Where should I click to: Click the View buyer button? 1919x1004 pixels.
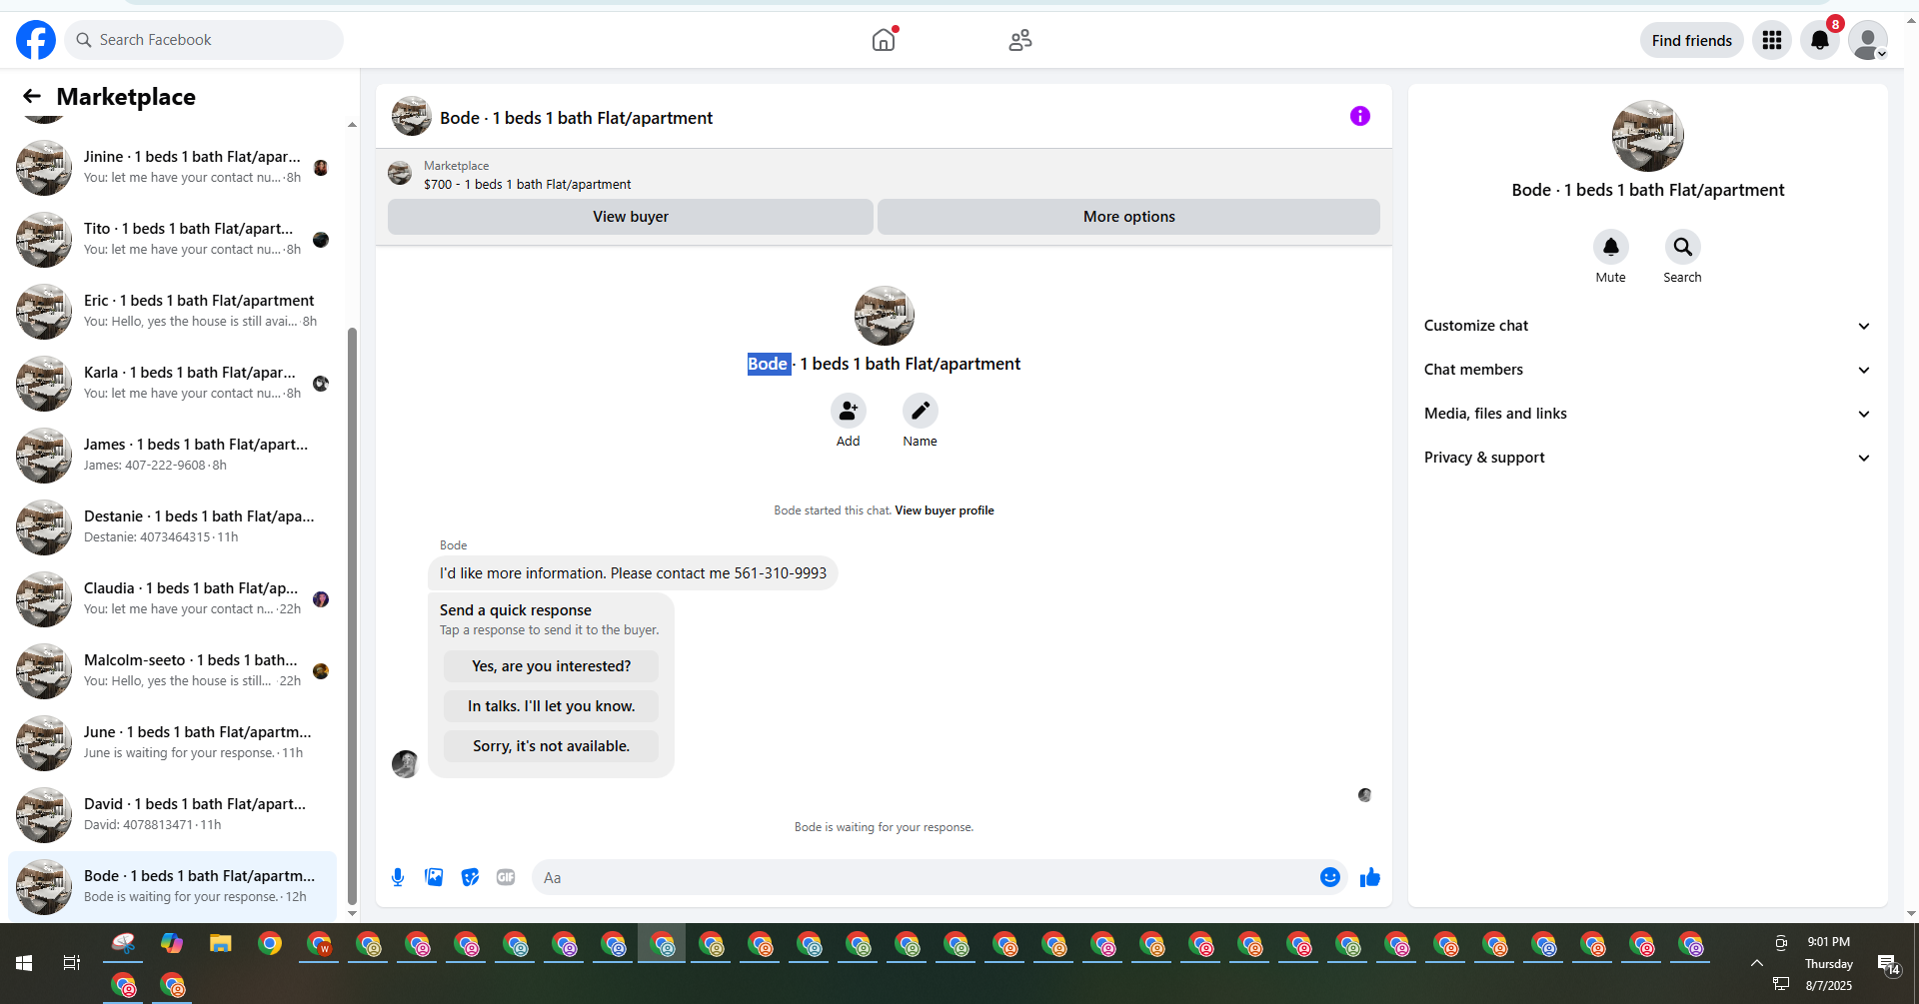[x=631, y=217]
